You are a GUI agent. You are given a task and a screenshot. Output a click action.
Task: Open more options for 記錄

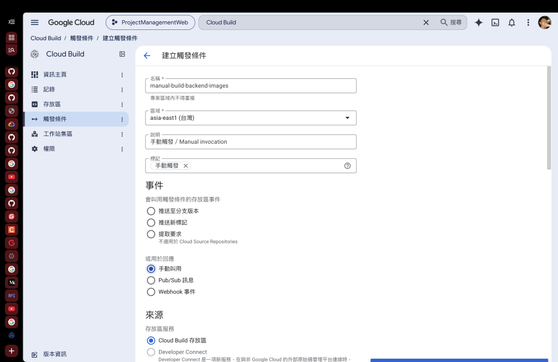122,90
